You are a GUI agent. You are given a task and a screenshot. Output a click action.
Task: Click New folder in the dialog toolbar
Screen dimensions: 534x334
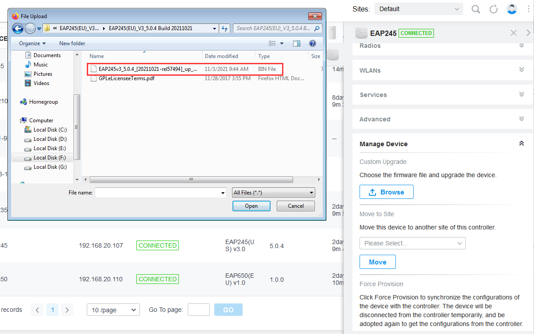tap(72, 43)
